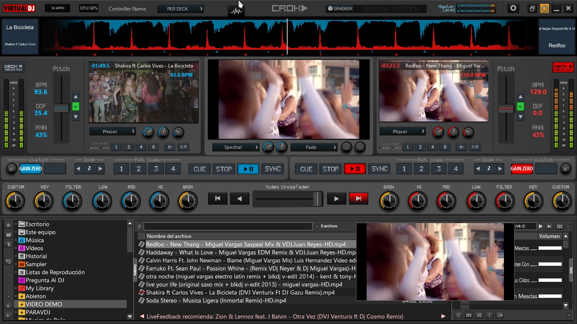Click the red skip-to-end button near crossfader

359,198
